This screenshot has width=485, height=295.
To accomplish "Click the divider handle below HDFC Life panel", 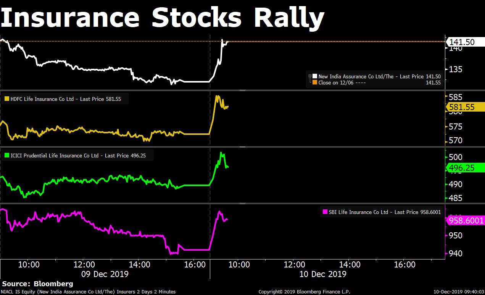I will [x=242, y=147].
